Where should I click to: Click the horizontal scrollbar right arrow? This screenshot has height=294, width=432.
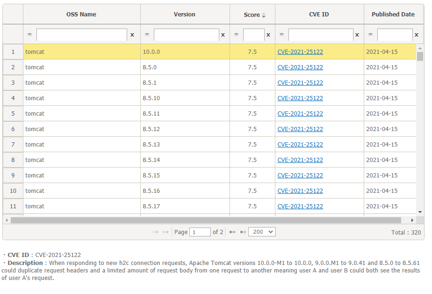pyautogui.click(x=412, y=220)
